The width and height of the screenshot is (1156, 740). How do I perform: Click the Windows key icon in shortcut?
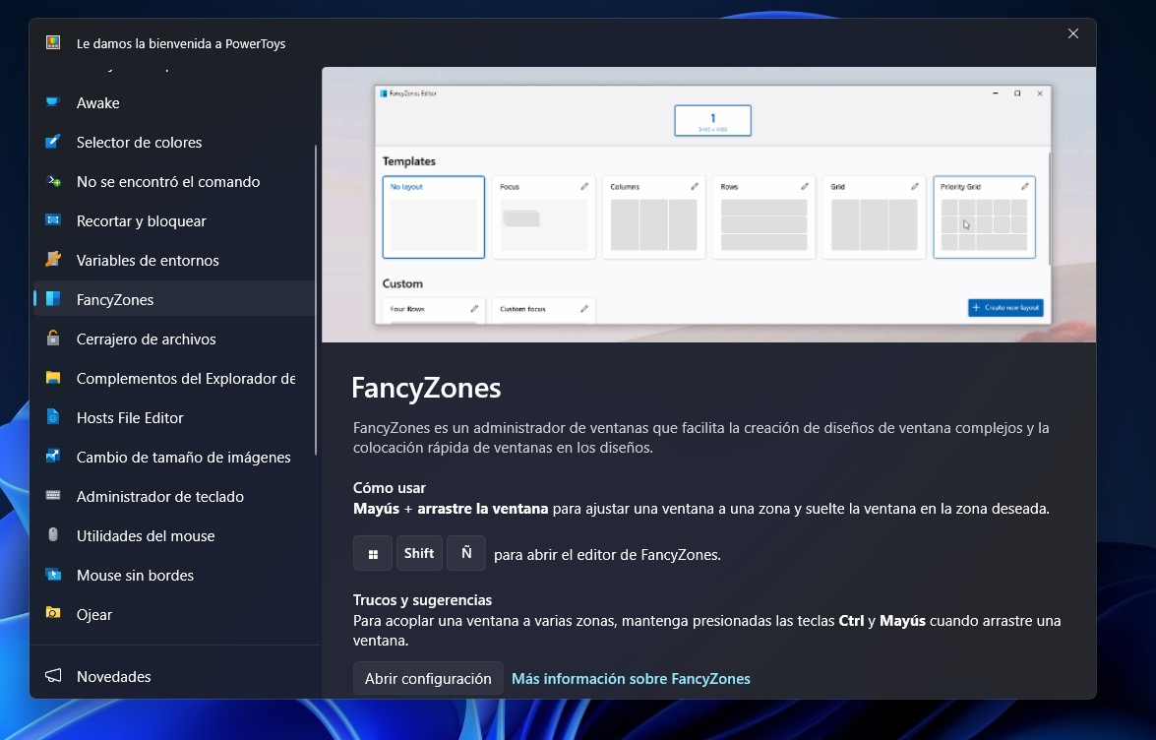[373, 554]
